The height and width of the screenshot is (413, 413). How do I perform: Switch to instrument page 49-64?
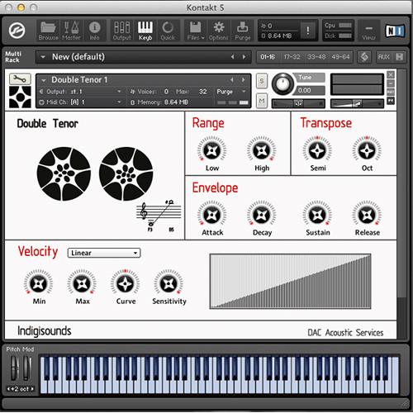click(x=340, y=57)
